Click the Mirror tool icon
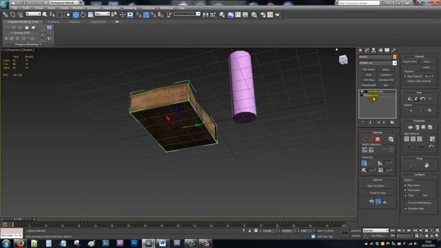Viewport: 441px width, 248px height. pyautogui.click(x=205, y=14)
